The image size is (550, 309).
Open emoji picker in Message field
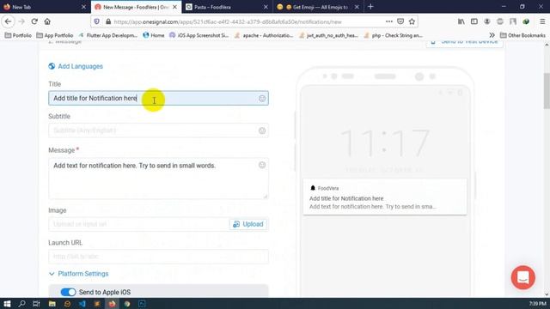(262, 165)
